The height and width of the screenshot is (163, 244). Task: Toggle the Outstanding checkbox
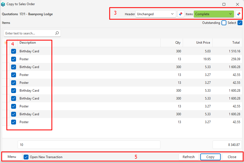(224, 23)
